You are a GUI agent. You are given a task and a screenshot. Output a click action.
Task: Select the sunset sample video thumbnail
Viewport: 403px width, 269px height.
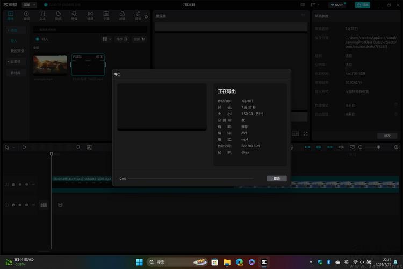tap(50, 65)
